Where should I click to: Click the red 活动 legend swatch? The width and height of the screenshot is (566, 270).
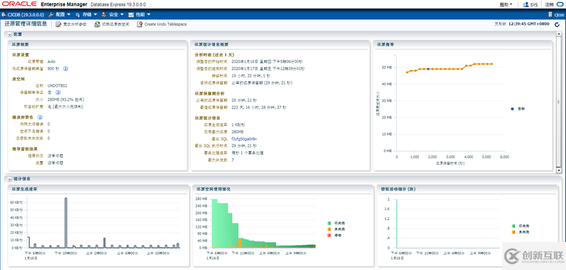tap(329, 235)
